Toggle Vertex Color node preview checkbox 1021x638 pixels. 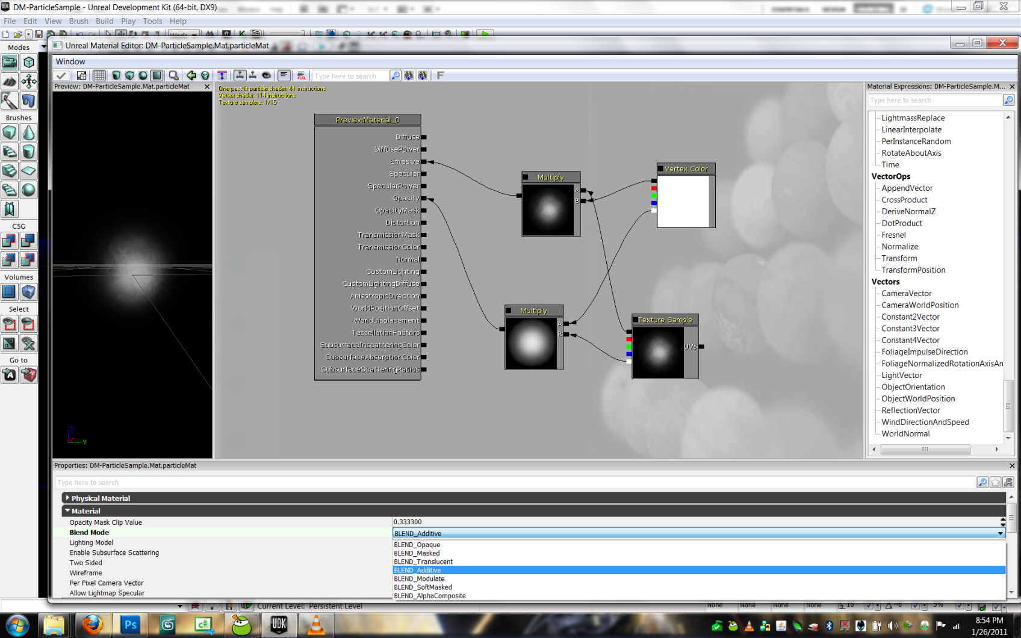[660, 169]
